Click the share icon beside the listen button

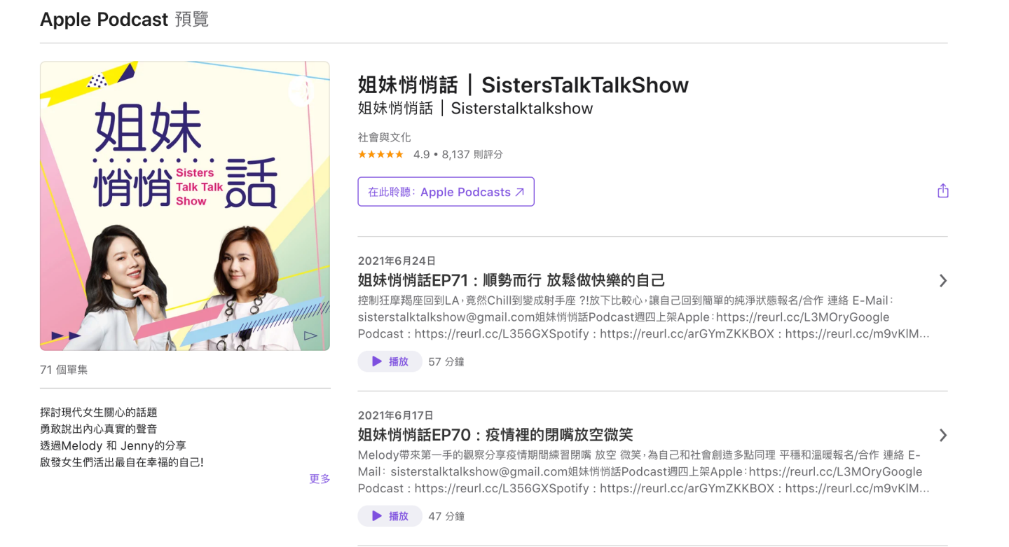pos(943,191)
